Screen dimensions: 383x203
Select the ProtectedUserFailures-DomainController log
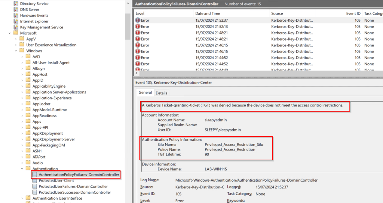tap(73, 187)
